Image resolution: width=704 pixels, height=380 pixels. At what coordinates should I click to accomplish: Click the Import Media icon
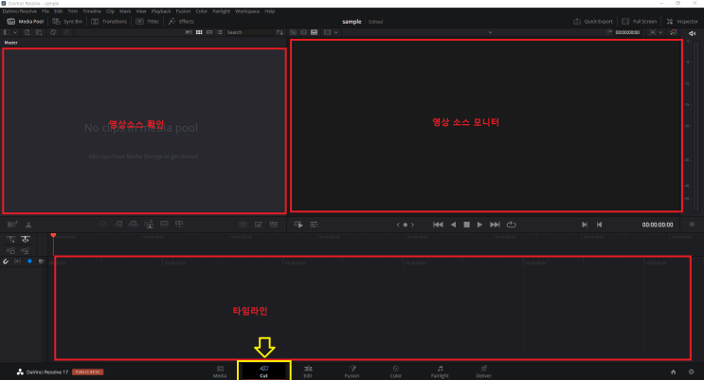[x=27, y=32]
